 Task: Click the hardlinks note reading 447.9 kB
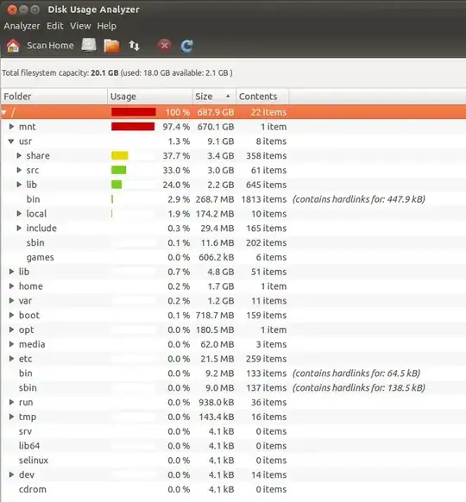[x=359, y=199]
